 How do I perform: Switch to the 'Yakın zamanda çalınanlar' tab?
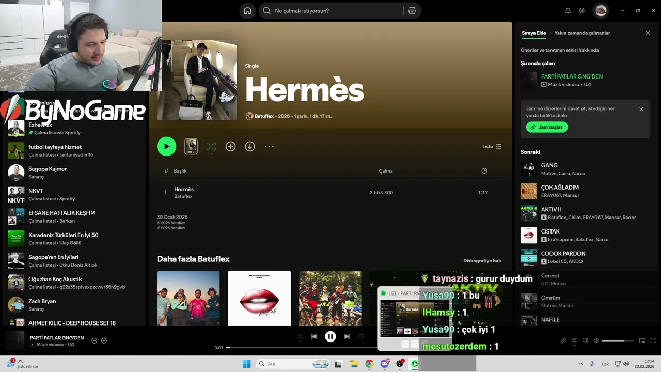[x=582, y=33]
